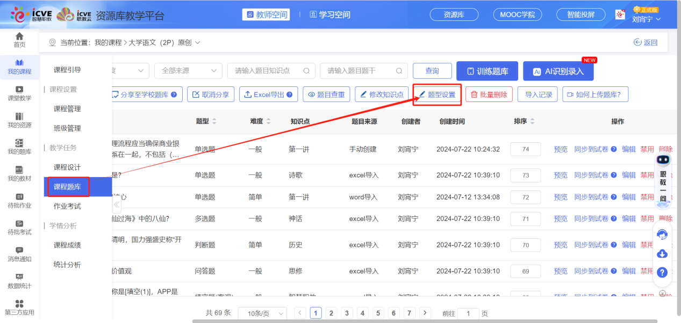Click the 训练题库 training bank icon button
Image resolution: width=681 pixels, height=323 pixels.
coord(486,70)
